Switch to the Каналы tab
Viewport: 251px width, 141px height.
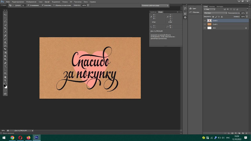pos(212,6)
